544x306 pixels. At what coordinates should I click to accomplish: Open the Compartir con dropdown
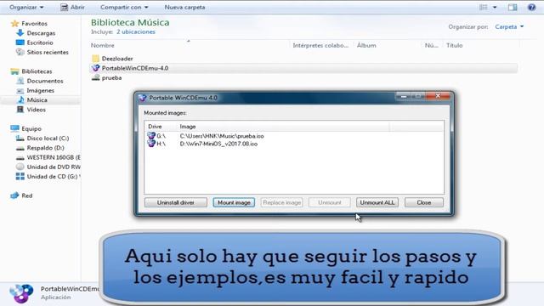[124, 7]
